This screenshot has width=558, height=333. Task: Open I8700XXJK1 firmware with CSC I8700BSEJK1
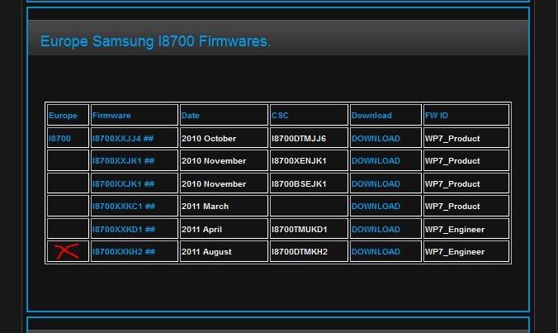[x=123, y=184]
